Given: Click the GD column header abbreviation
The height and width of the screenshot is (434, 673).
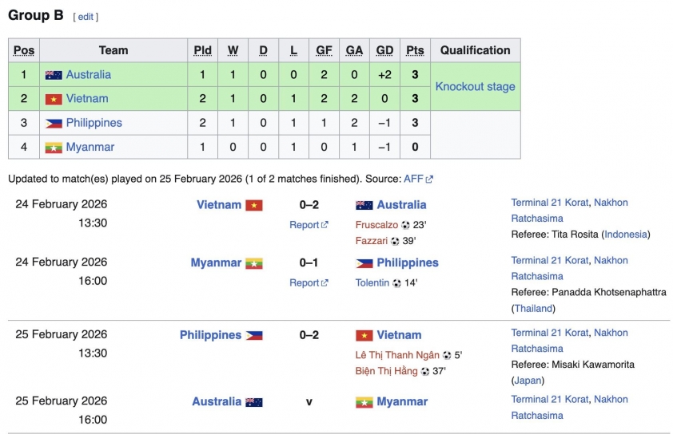Looking at the screenshot, I should pos(384,50).
